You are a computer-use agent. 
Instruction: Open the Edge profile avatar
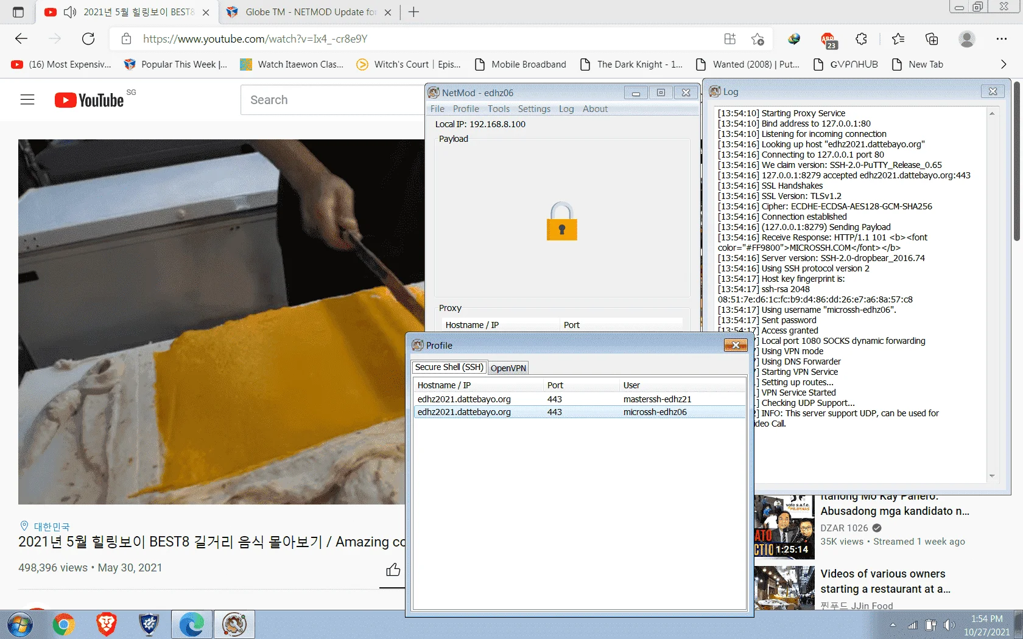[x=967, y=39]
